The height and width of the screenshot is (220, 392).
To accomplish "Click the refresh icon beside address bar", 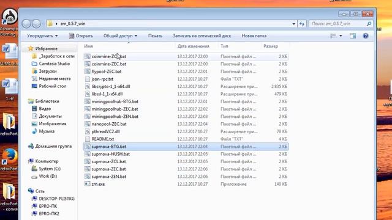I will click(302, 24).
